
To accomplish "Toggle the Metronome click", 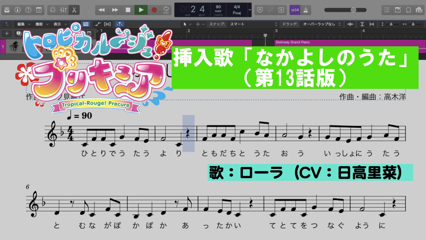I will (306, 10).
